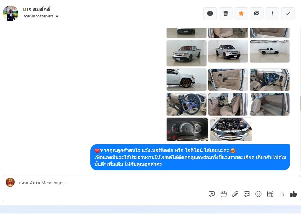Screen dimensions: 301x214
Task: Click the blue message asking for contact number
Action: tap(190, 157)
